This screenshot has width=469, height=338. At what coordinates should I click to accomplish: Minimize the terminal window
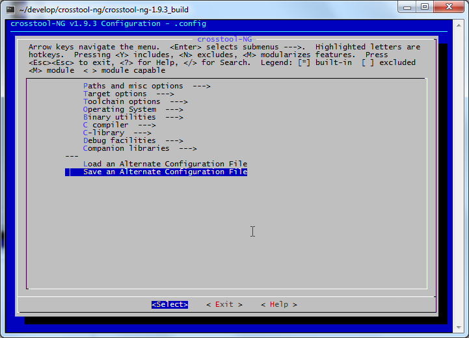click(x=407, y=7)
